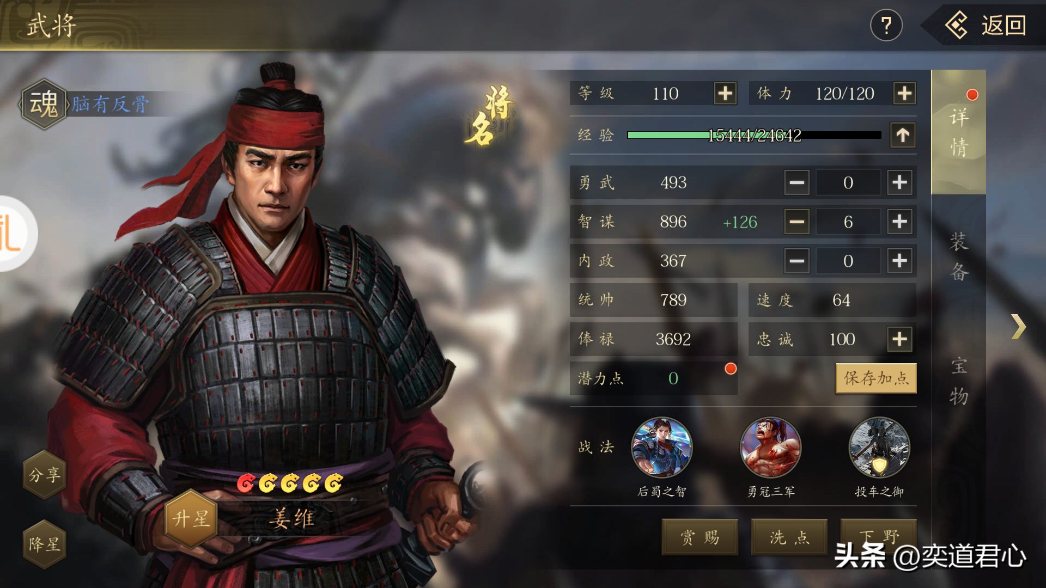Image resolution: width=1046 pixels, height=588 pixels.
Task: Open the help question mark icon
Action: click(x=886, y=25)
